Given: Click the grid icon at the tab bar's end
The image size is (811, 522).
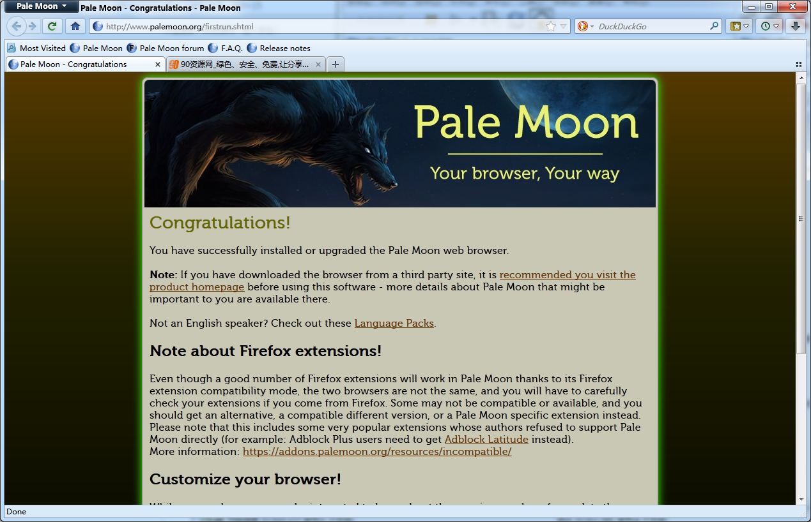Looking at the screenshot, I should [799, 64].
